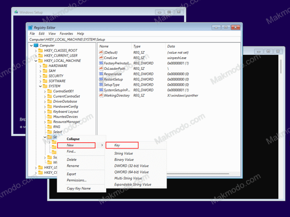The image size is (290, 217).
Task: Click the Type column header
Action: coord(148,46)
